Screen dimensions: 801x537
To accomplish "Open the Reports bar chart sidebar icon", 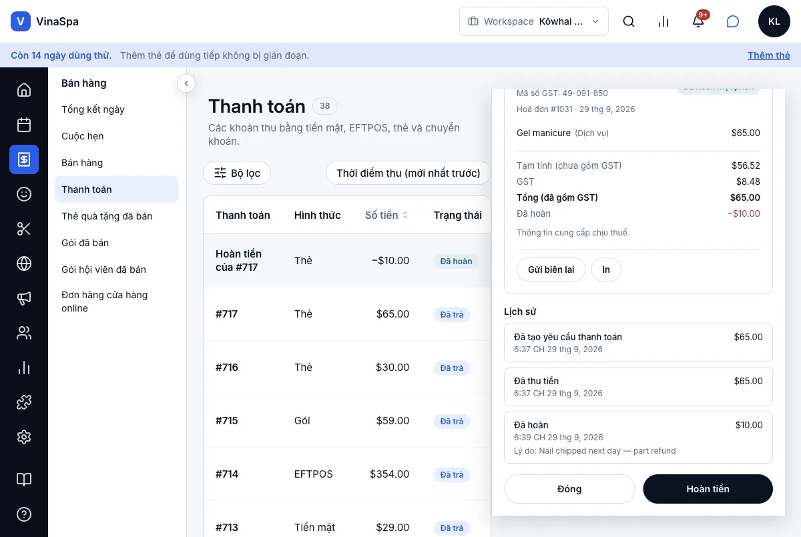I will (24, 368).
